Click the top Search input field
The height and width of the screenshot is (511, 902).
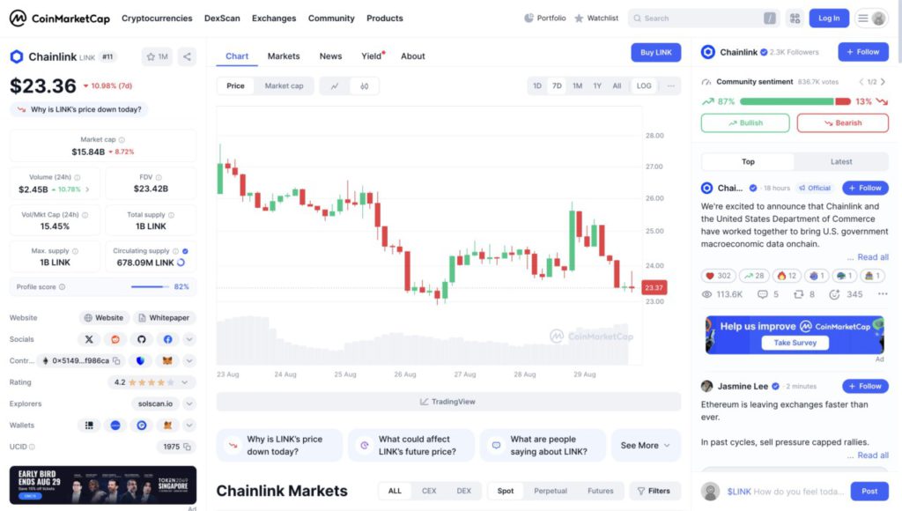(x=696, y=19)
